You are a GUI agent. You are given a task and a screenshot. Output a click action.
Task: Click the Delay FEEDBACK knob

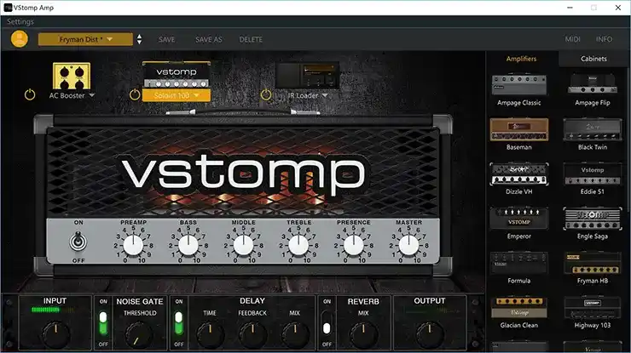252,334
